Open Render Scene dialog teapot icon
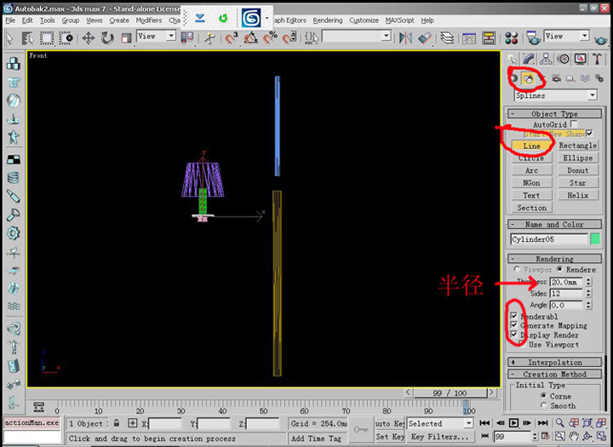This screenshot has width=613, height=447. pyautogui.click(x=532, y=38)
